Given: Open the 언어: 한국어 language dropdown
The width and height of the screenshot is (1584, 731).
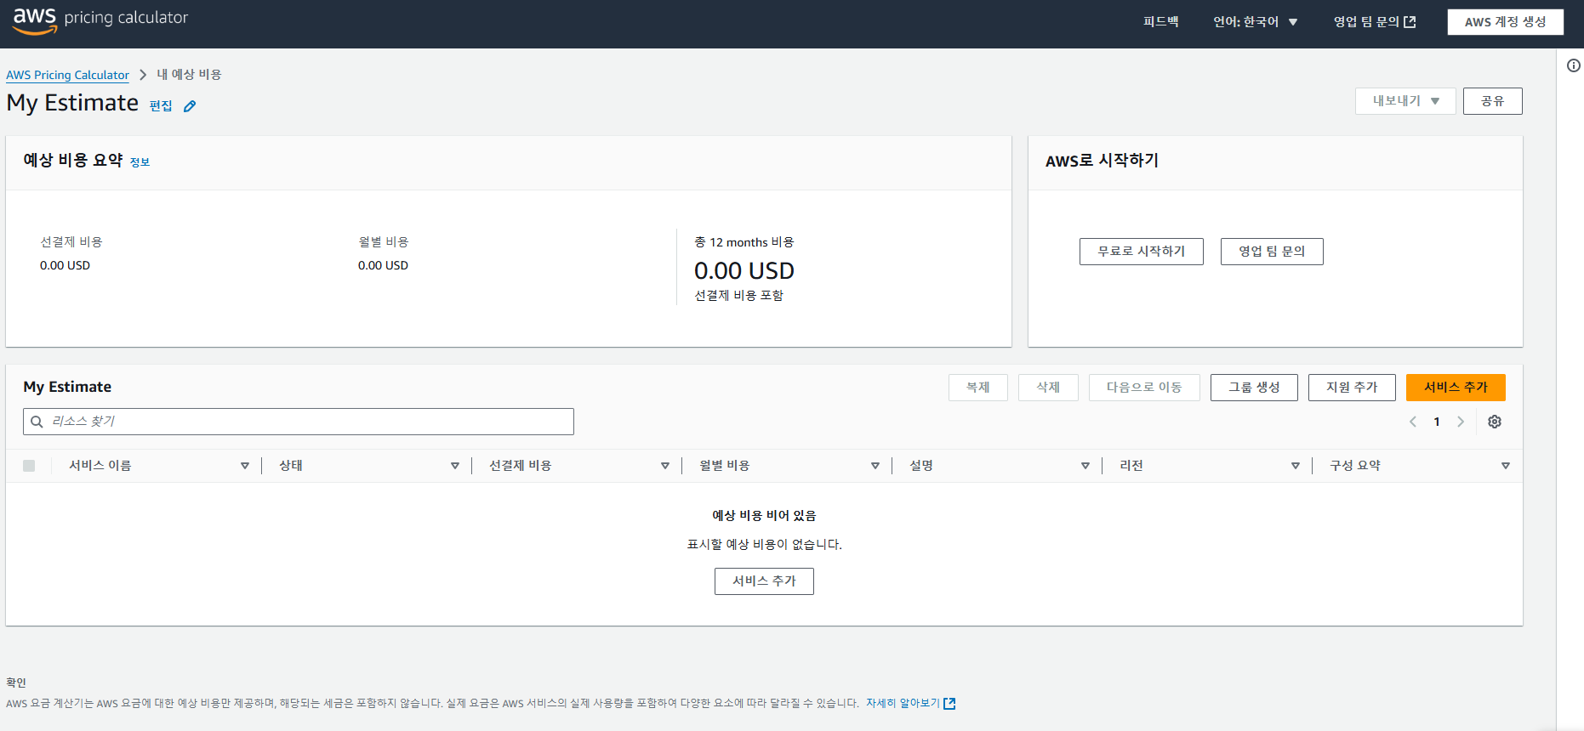Looking at the screenshot, I should 1256,22.
